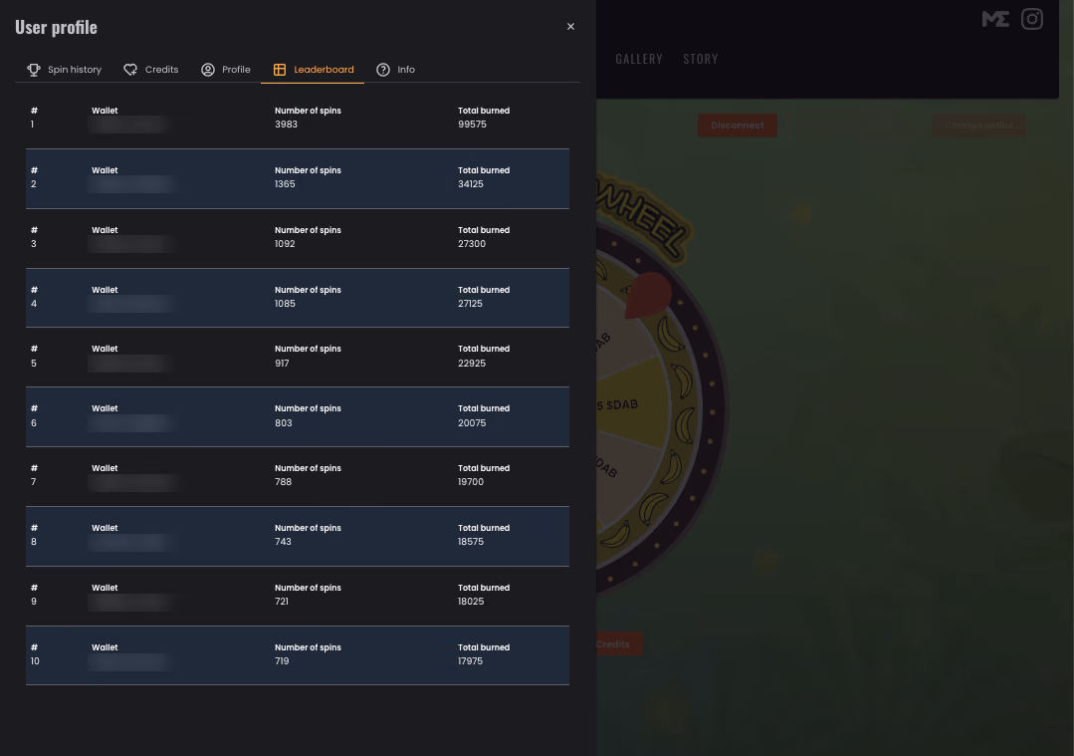Select the Leaderboard tab
This screenshot has width=1074, height=756.
coord(313,70)
